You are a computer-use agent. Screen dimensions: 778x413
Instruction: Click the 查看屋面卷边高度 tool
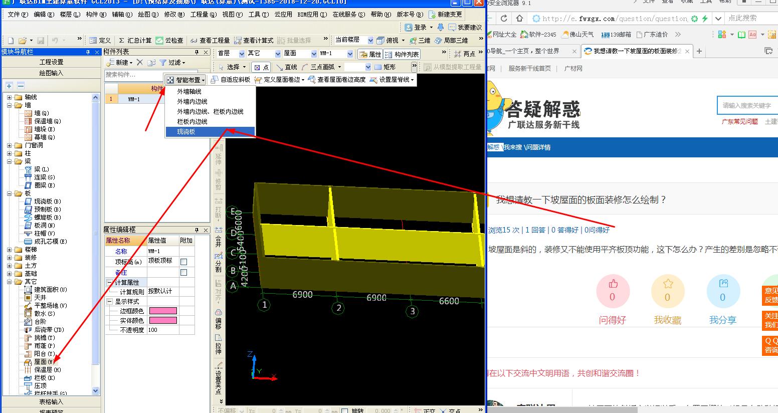click(337, 80)
